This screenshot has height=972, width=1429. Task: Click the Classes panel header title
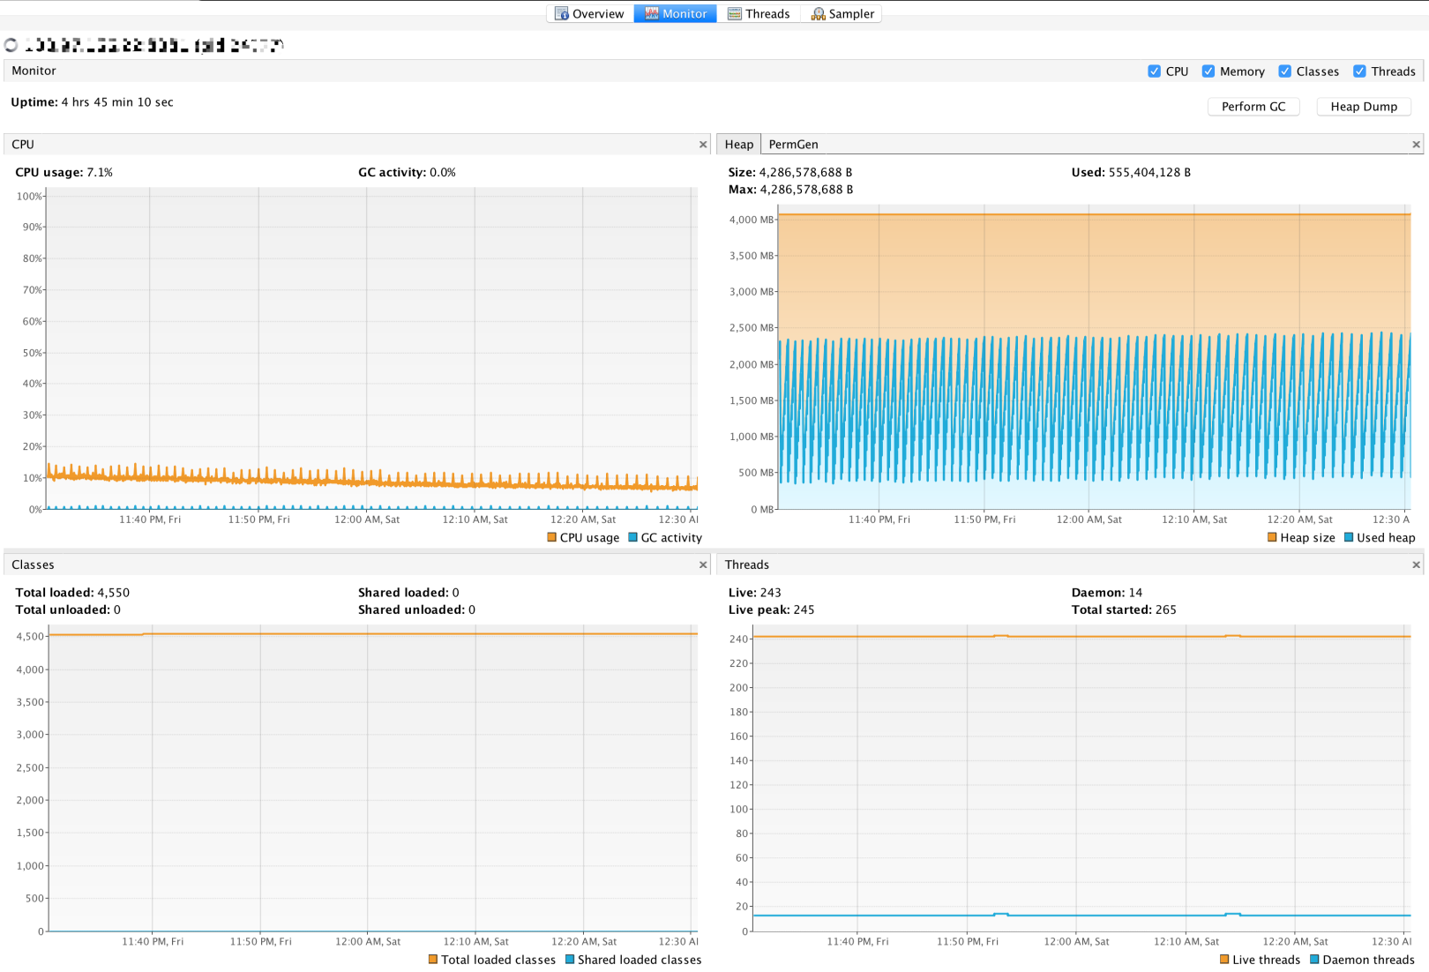click(33, 565)
